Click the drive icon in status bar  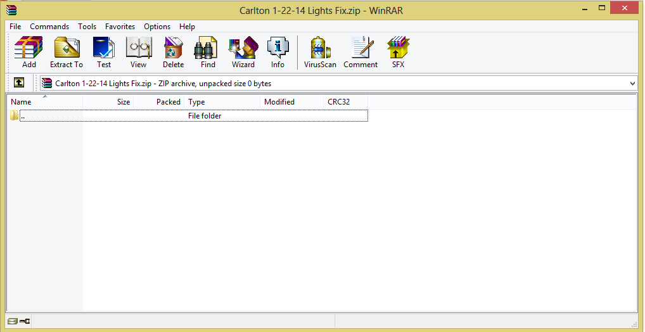coord(13,321)
